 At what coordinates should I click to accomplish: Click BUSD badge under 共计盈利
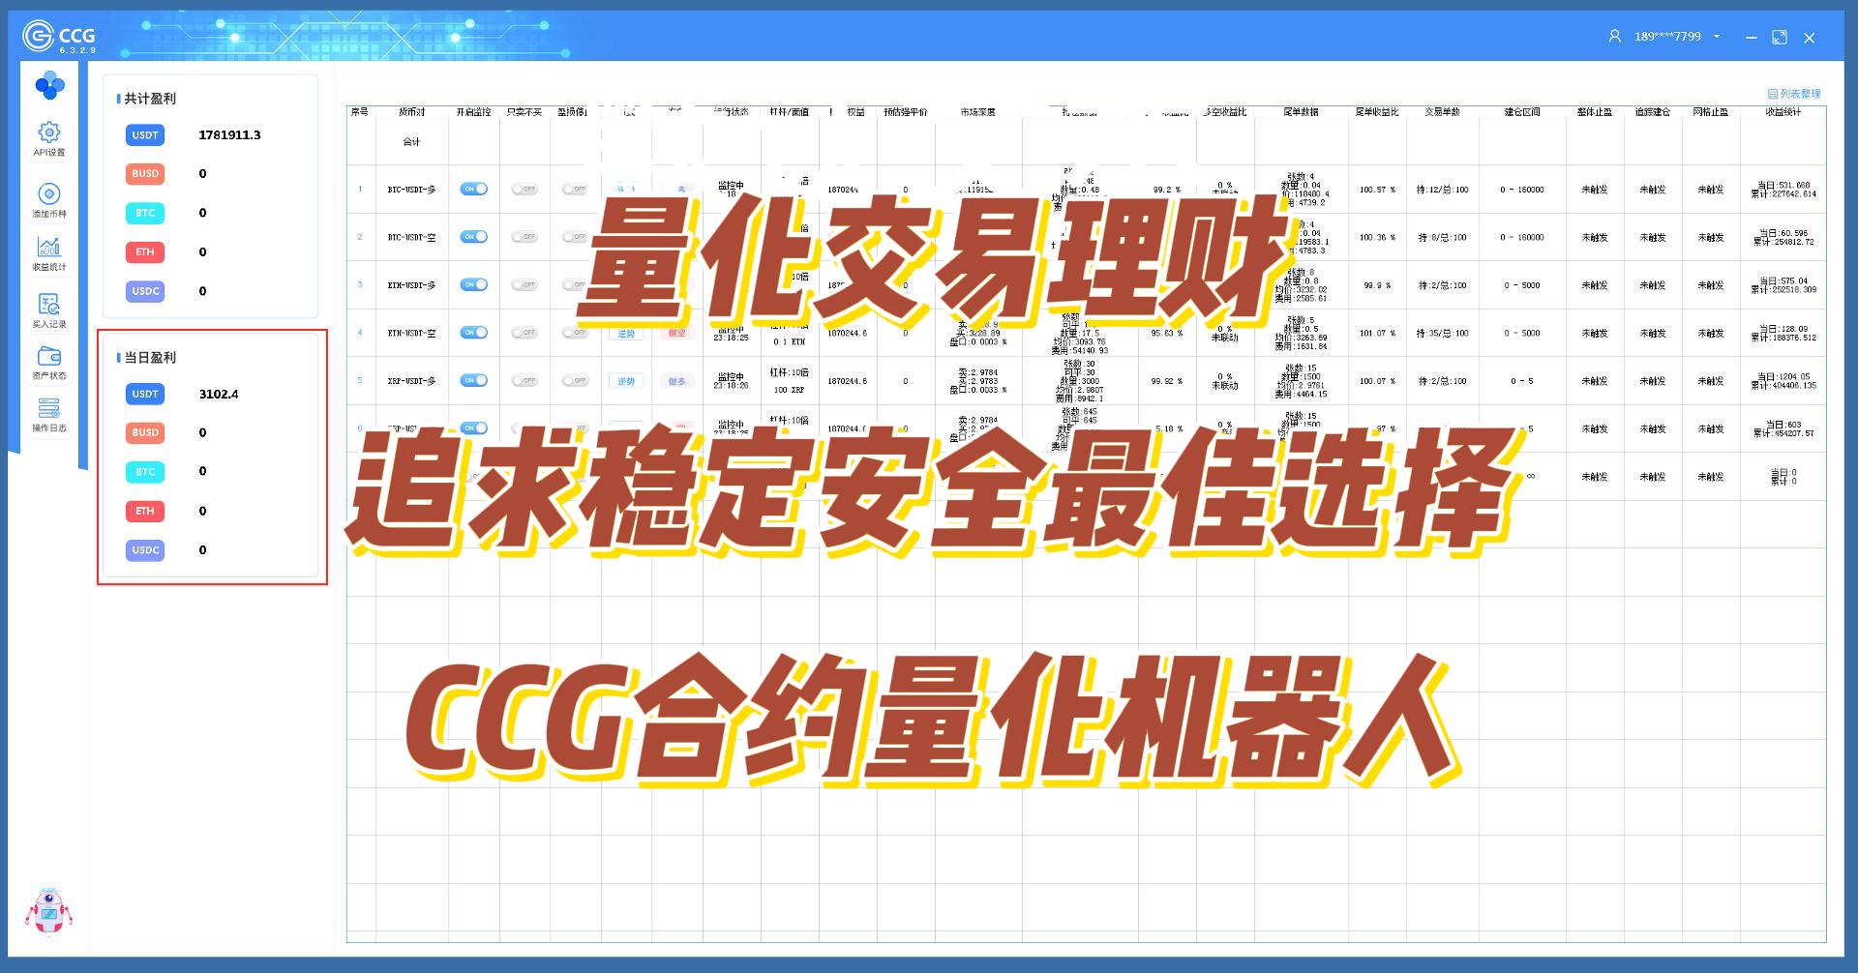pos(145,174)
